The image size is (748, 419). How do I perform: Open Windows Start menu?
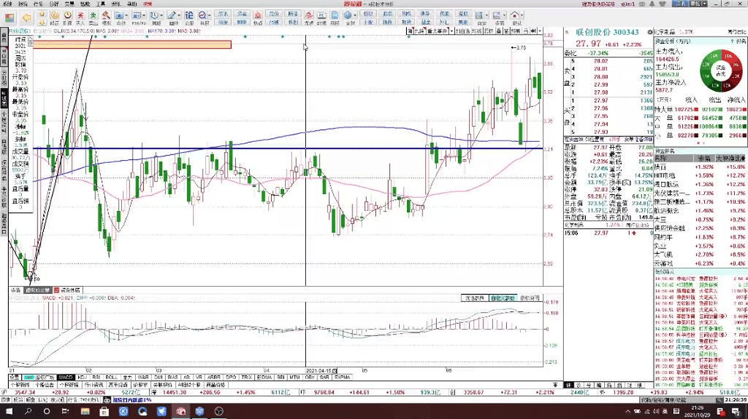coord(7,412)
